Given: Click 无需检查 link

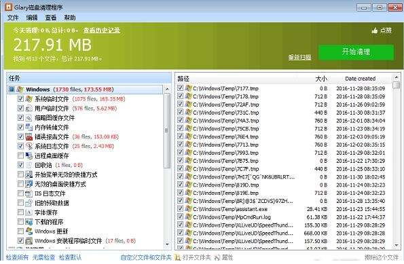Looking at the screenshot, I should 44,257.
